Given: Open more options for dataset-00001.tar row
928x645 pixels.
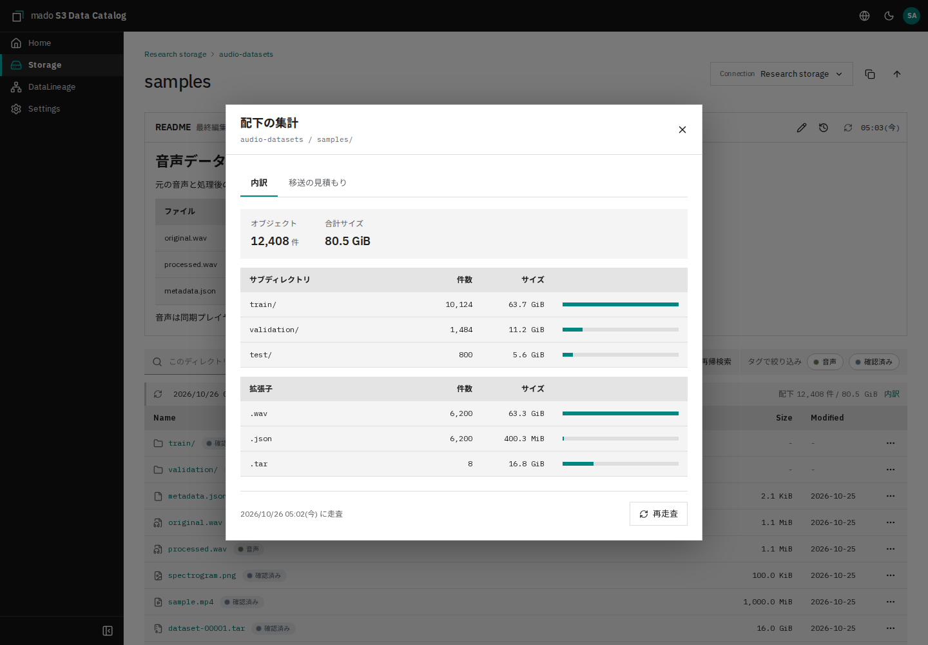Looking at the screenshot, I should [891, 628].
